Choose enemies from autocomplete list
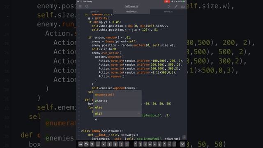 117,101
